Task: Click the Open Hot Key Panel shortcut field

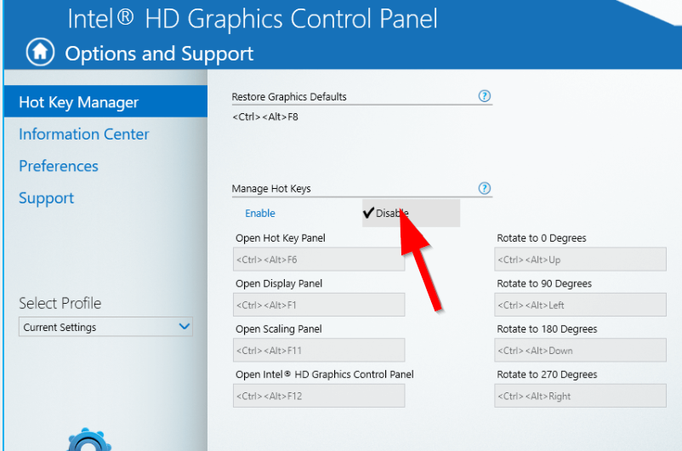Action: click(x=319, y=260)
